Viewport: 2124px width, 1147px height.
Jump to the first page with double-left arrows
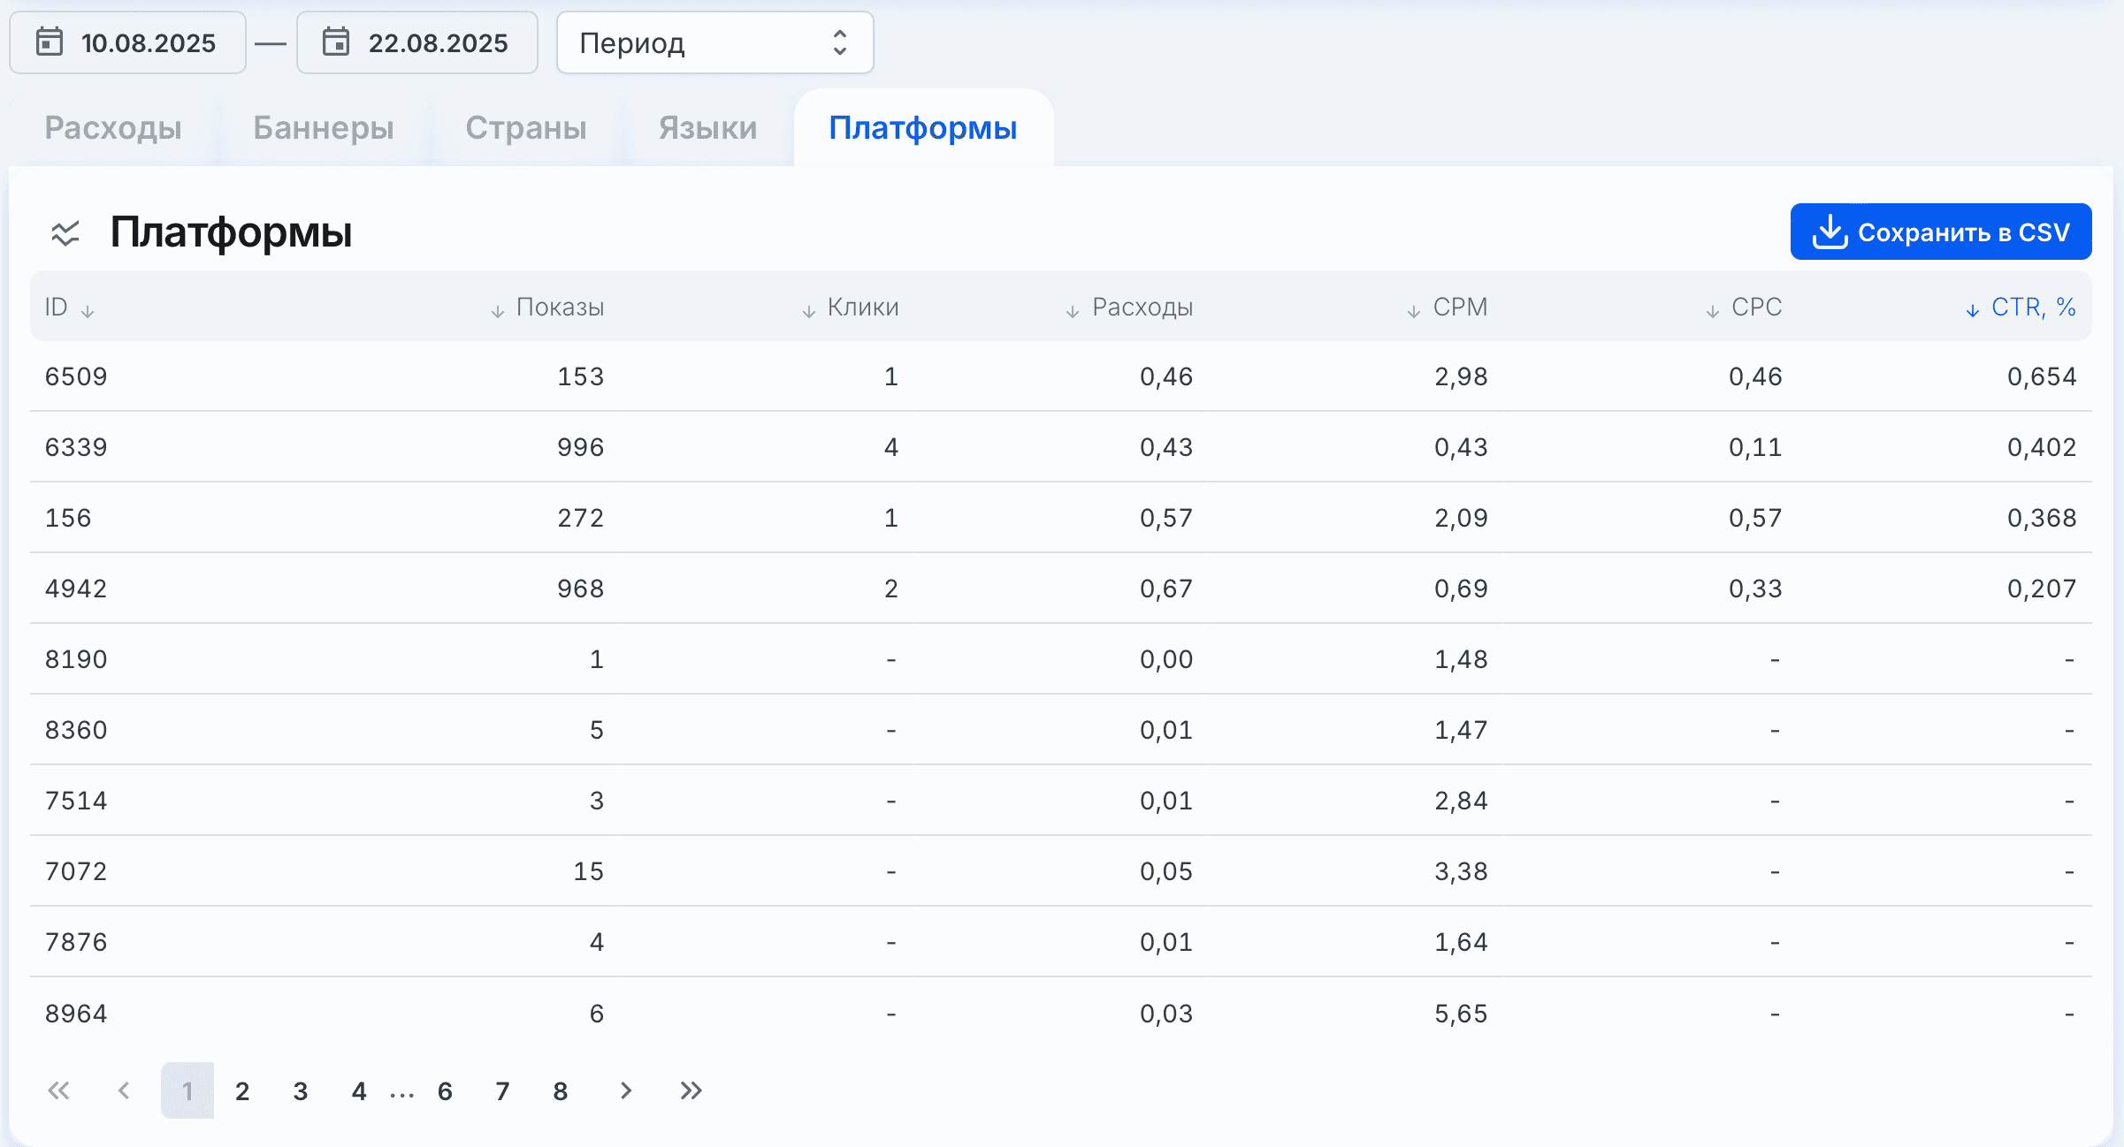click(x=58, y=1090)
